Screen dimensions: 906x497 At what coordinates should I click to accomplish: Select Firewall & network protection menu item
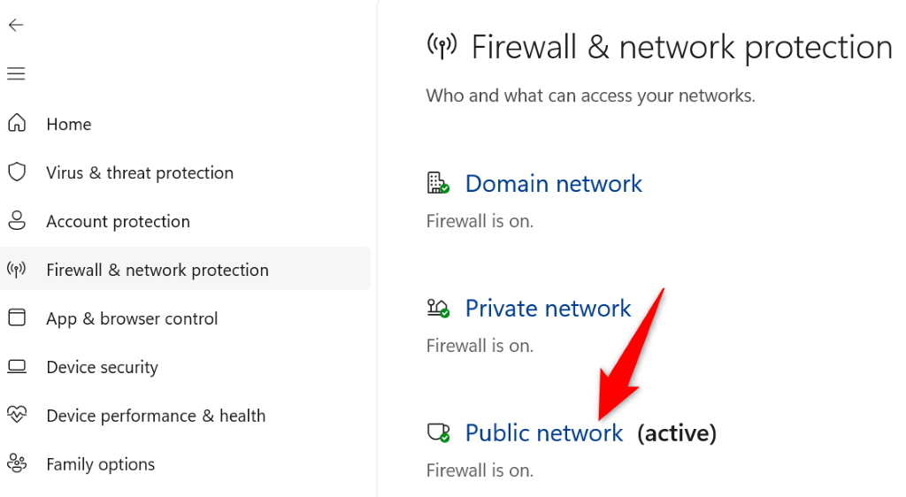click(157, 270)
